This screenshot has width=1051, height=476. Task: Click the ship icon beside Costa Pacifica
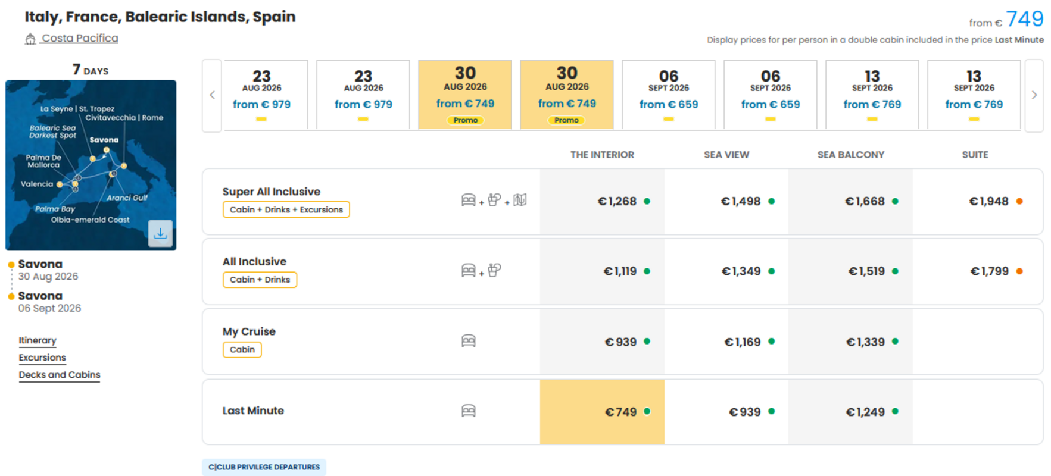30,39
